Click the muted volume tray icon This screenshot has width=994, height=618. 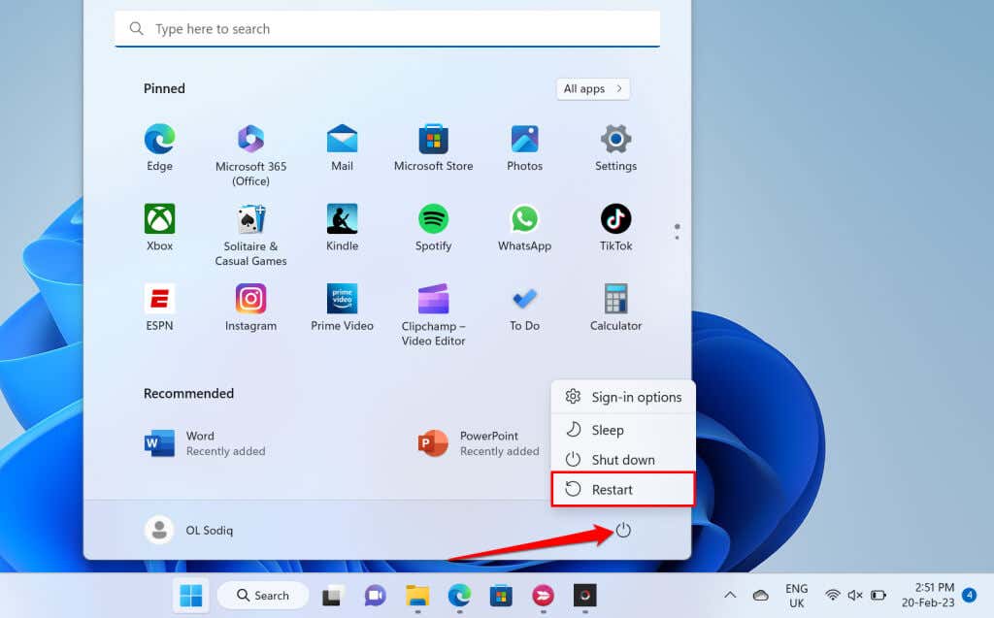point(855,595)
